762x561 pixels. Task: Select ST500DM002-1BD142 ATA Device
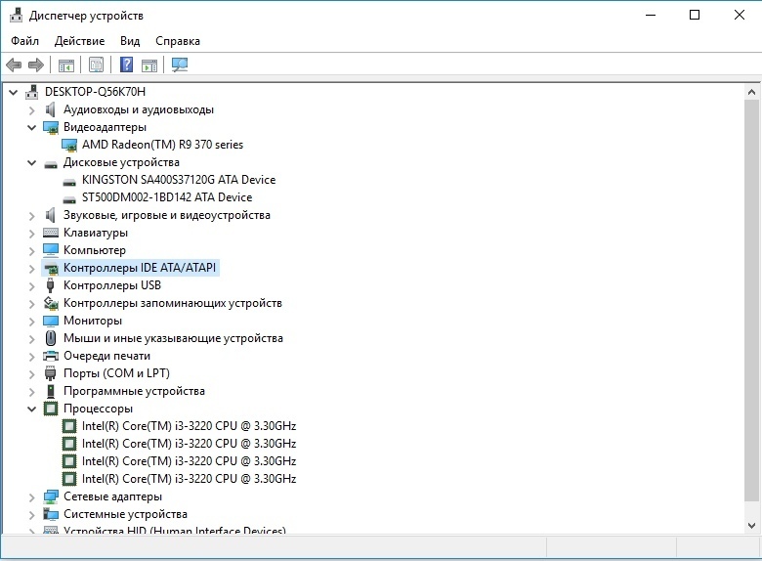167,197
